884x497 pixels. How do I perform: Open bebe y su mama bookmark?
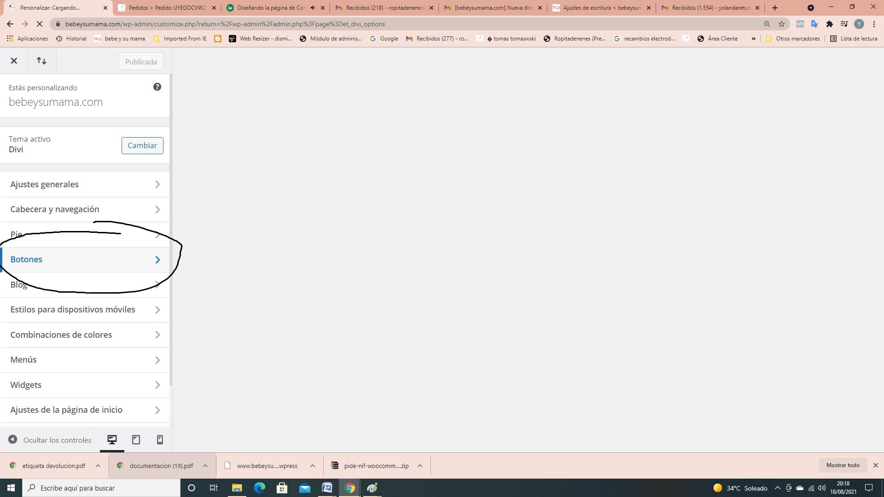pyautogui.click(x=119, y=39)
